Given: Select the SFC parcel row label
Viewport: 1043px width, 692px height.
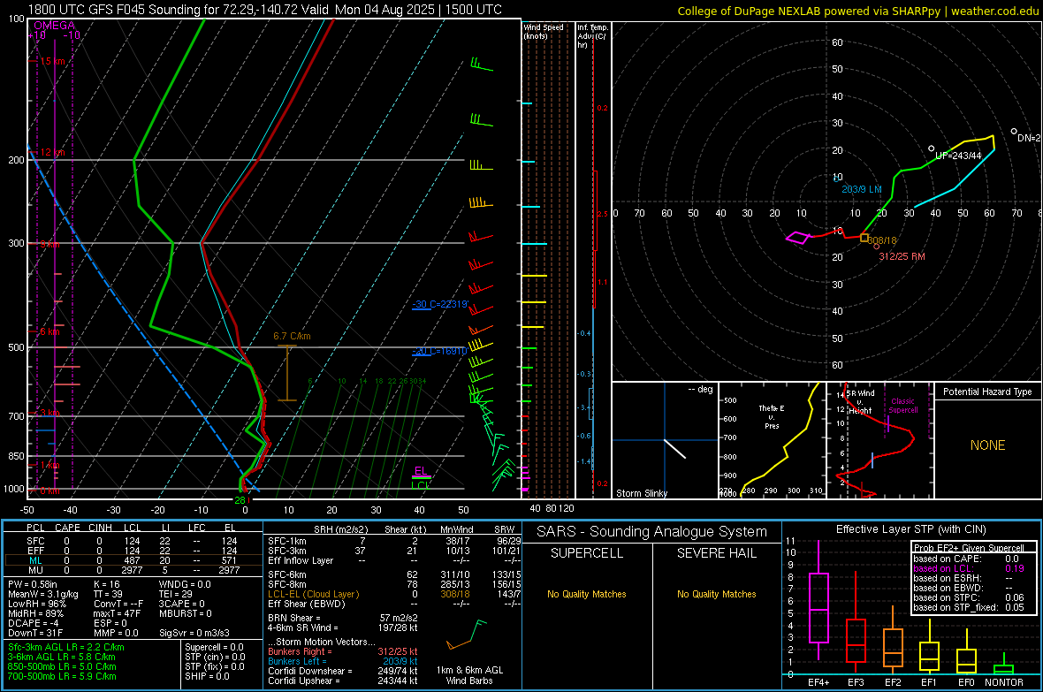Looking at the screenshot, I should (x=35, y=541).
